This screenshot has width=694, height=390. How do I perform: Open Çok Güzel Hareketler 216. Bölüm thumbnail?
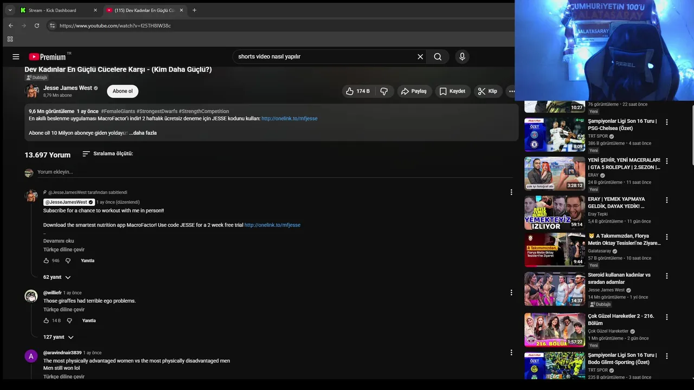pyautogui.click(x=555, y=330)
